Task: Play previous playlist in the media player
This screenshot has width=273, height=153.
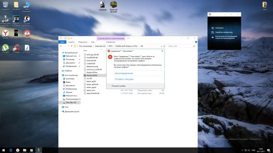Action: pyautogui.click(x=224, y=37)
